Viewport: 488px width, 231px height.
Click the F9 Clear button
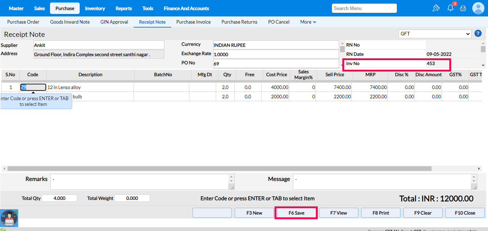423,213
